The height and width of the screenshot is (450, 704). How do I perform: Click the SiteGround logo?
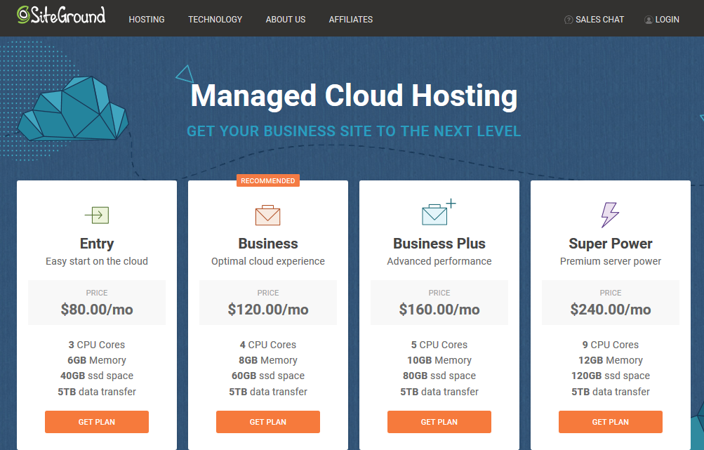(x=61, y=15)
